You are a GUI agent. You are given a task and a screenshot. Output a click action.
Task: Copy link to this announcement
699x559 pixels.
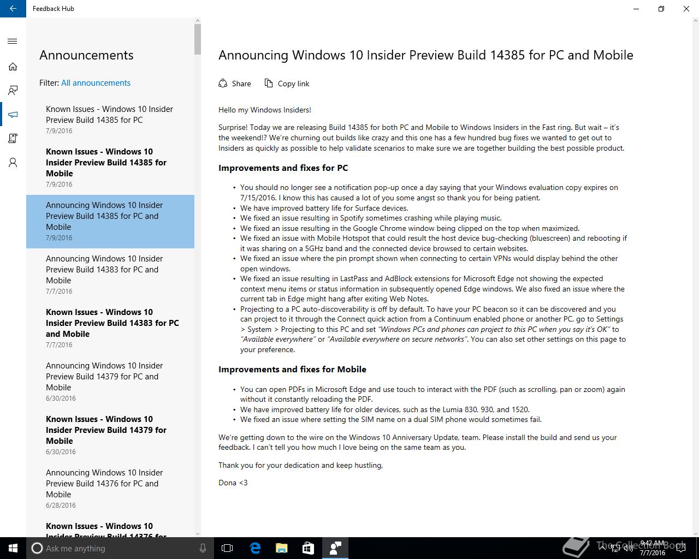(x=287, y=84)
